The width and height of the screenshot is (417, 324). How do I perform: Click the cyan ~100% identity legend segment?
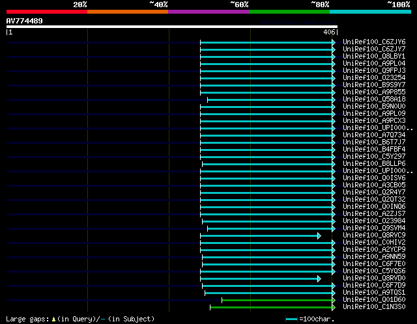click(371, 12)
